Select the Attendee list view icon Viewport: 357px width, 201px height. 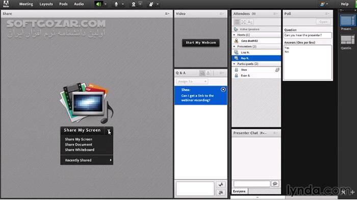(x=237, y=22)
